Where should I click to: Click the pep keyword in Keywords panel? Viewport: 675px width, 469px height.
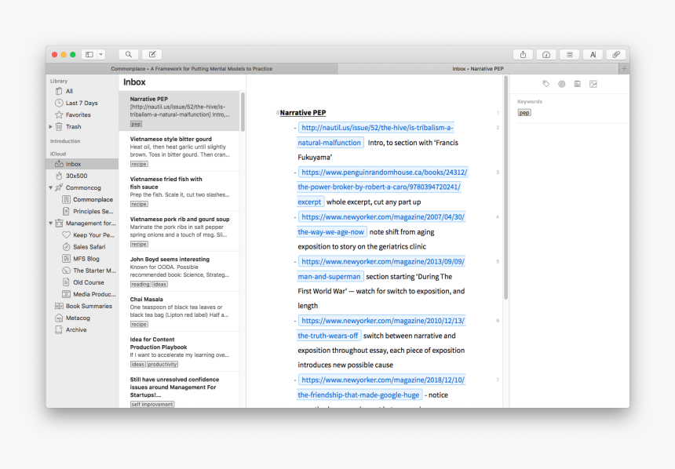524,113
